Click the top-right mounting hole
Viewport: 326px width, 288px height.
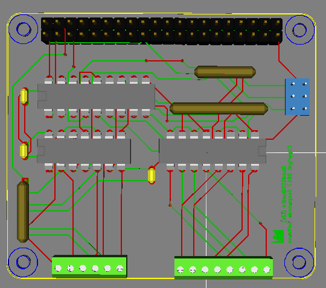point(299,30)
